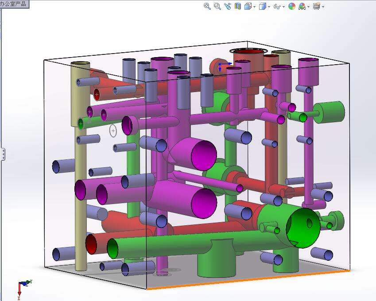This screenshot has height=301, width=376.
Task: Open Edit Appearance color ball
Action: click(291, 6)
